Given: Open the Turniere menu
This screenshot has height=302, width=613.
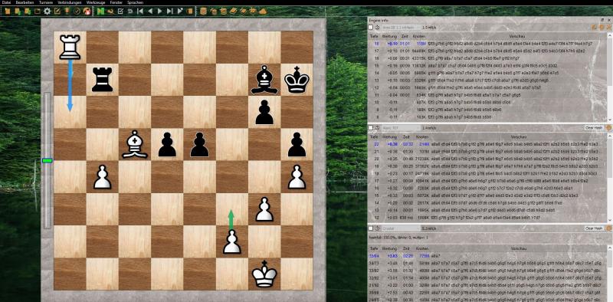Looking at the screenshot, I should pos(46,2).
